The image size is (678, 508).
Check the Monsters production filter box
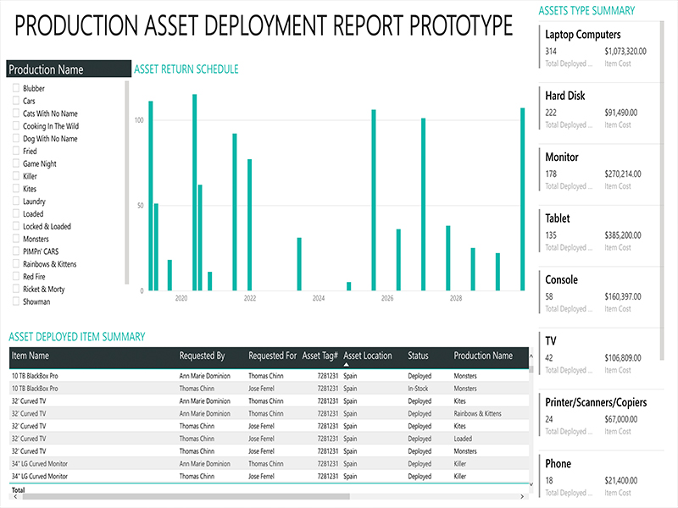pos(16,239)
